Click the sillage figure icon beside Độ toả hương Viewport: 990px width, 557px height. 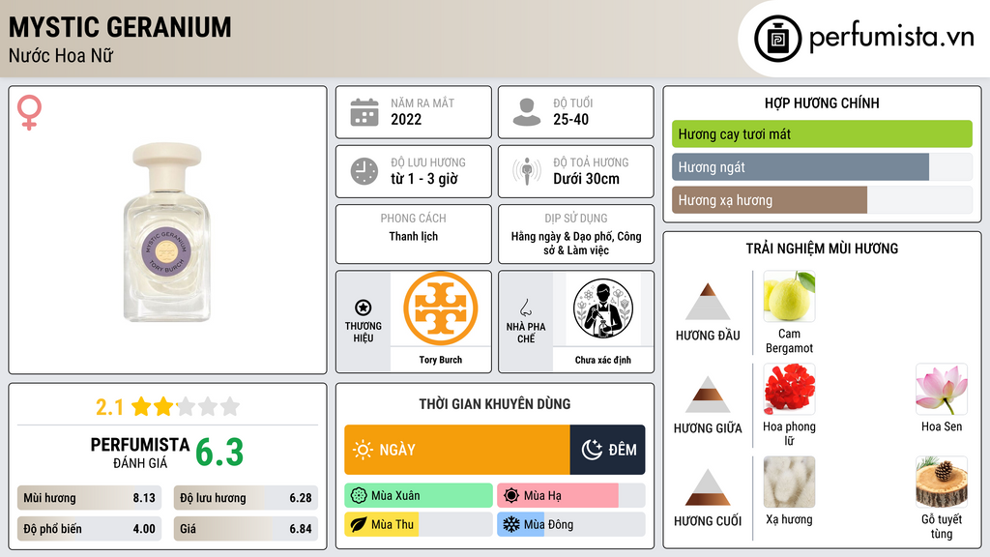pos(527,171)
